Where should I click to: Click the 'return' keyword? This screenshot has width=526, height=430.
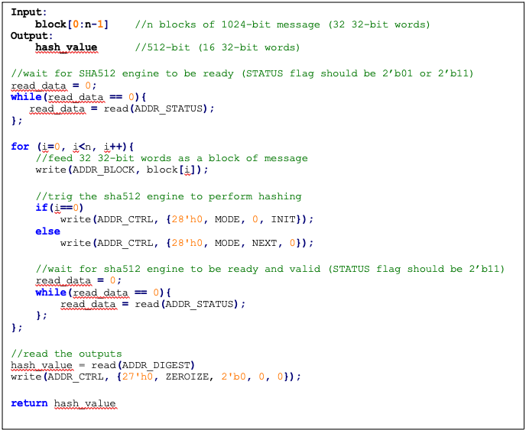(29, 403)
